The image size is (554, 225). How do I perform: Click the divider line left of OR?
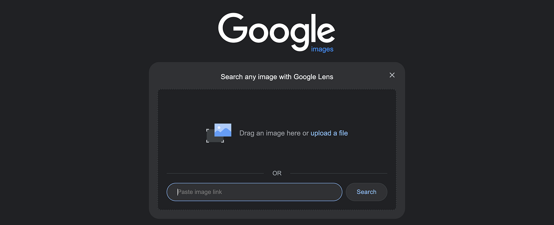[x=215, y=173]
